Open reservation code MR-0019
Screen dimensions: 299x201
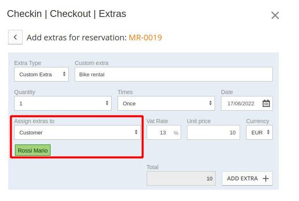pyautogui.click(x=145, y=38)
